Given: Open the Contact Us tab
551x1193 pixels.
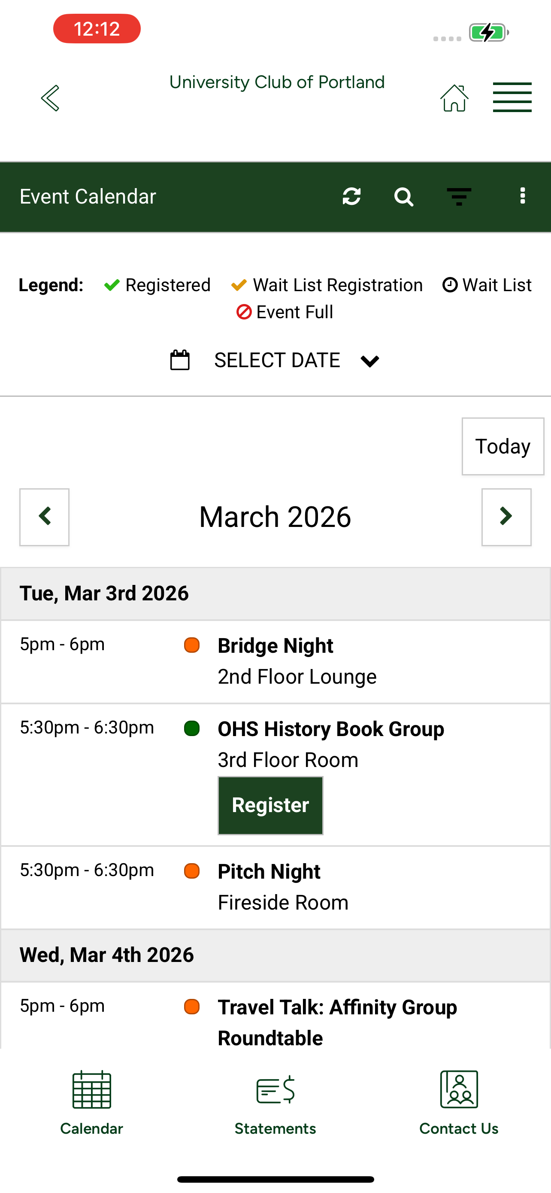Looking at the screenshot, I should pos(459,1103).
